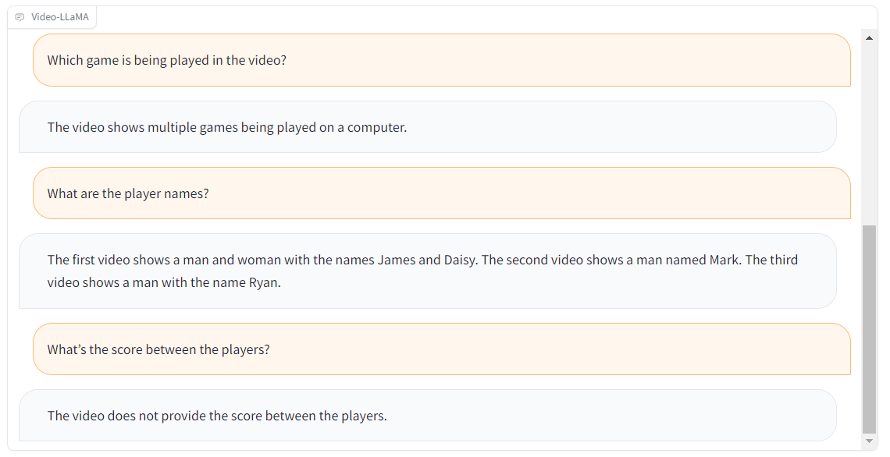Image resolution: width=890 pixels, height=457 pixels.
Task: Click the empty scrollbar track above the thumb
Action: (869, 134)
